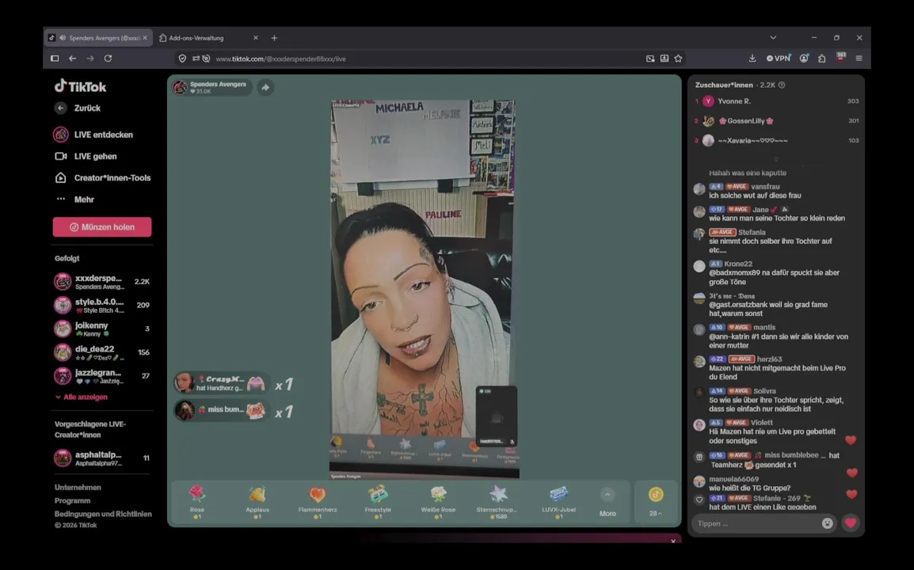Go back with the Zurück arrow

(61, 108)
